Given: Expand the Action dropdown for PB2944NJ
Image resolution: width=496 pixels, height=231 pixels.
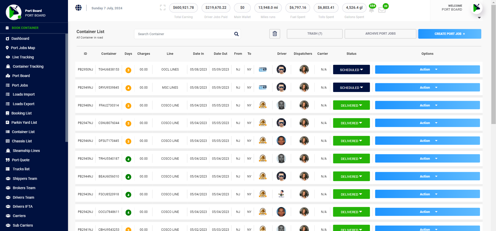Looking at the screenshot, I should coord(427,176).
